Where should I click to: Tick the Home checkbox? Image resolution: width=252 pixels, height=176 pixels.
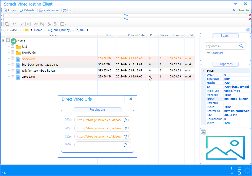point(8,40)
